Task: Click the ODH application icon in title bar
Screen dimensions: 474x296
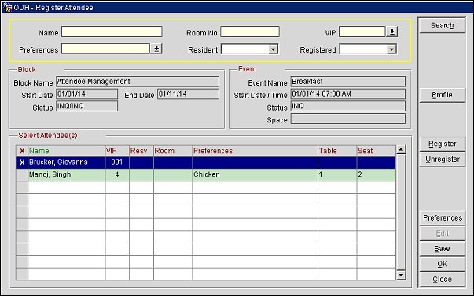Action: 7,7
